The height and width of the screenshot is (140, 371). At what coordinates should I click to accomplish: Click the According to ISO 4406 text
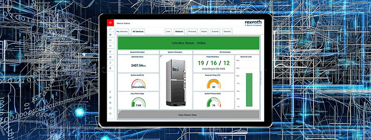[214, 69]
